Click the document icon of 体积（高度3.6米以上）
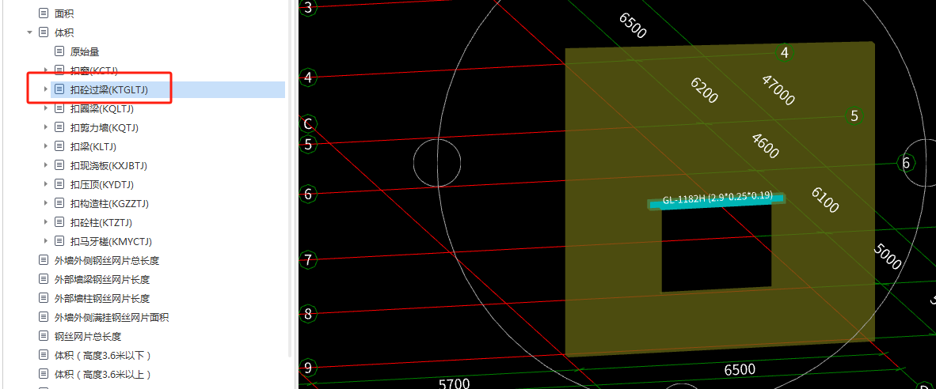The image size is (936, 389). 43,374
